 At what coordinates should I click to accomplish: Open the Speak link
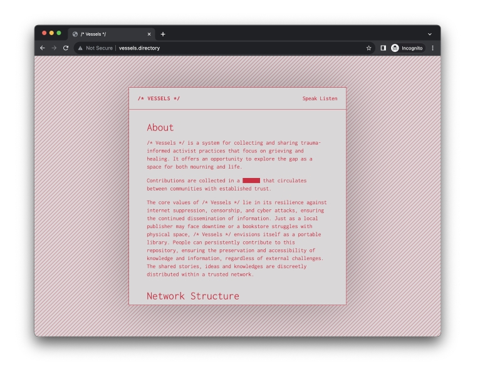[x=310, y=98]
